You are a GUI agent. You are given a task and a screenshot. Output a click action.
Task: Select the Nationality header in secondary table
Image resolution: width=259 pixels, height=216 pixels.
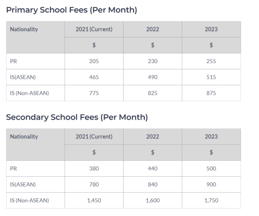tap(24, 137)
